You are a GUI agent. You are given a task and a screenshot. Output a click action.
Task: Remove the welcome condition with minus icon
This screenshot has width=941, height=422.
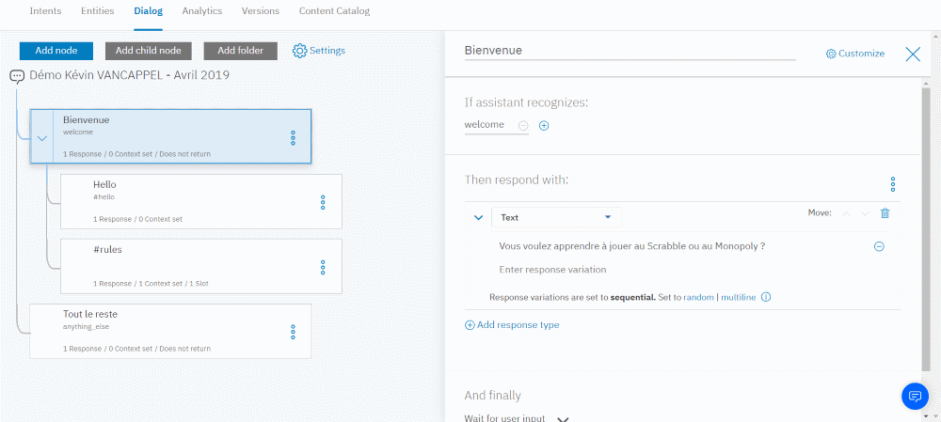pos(523,126)
